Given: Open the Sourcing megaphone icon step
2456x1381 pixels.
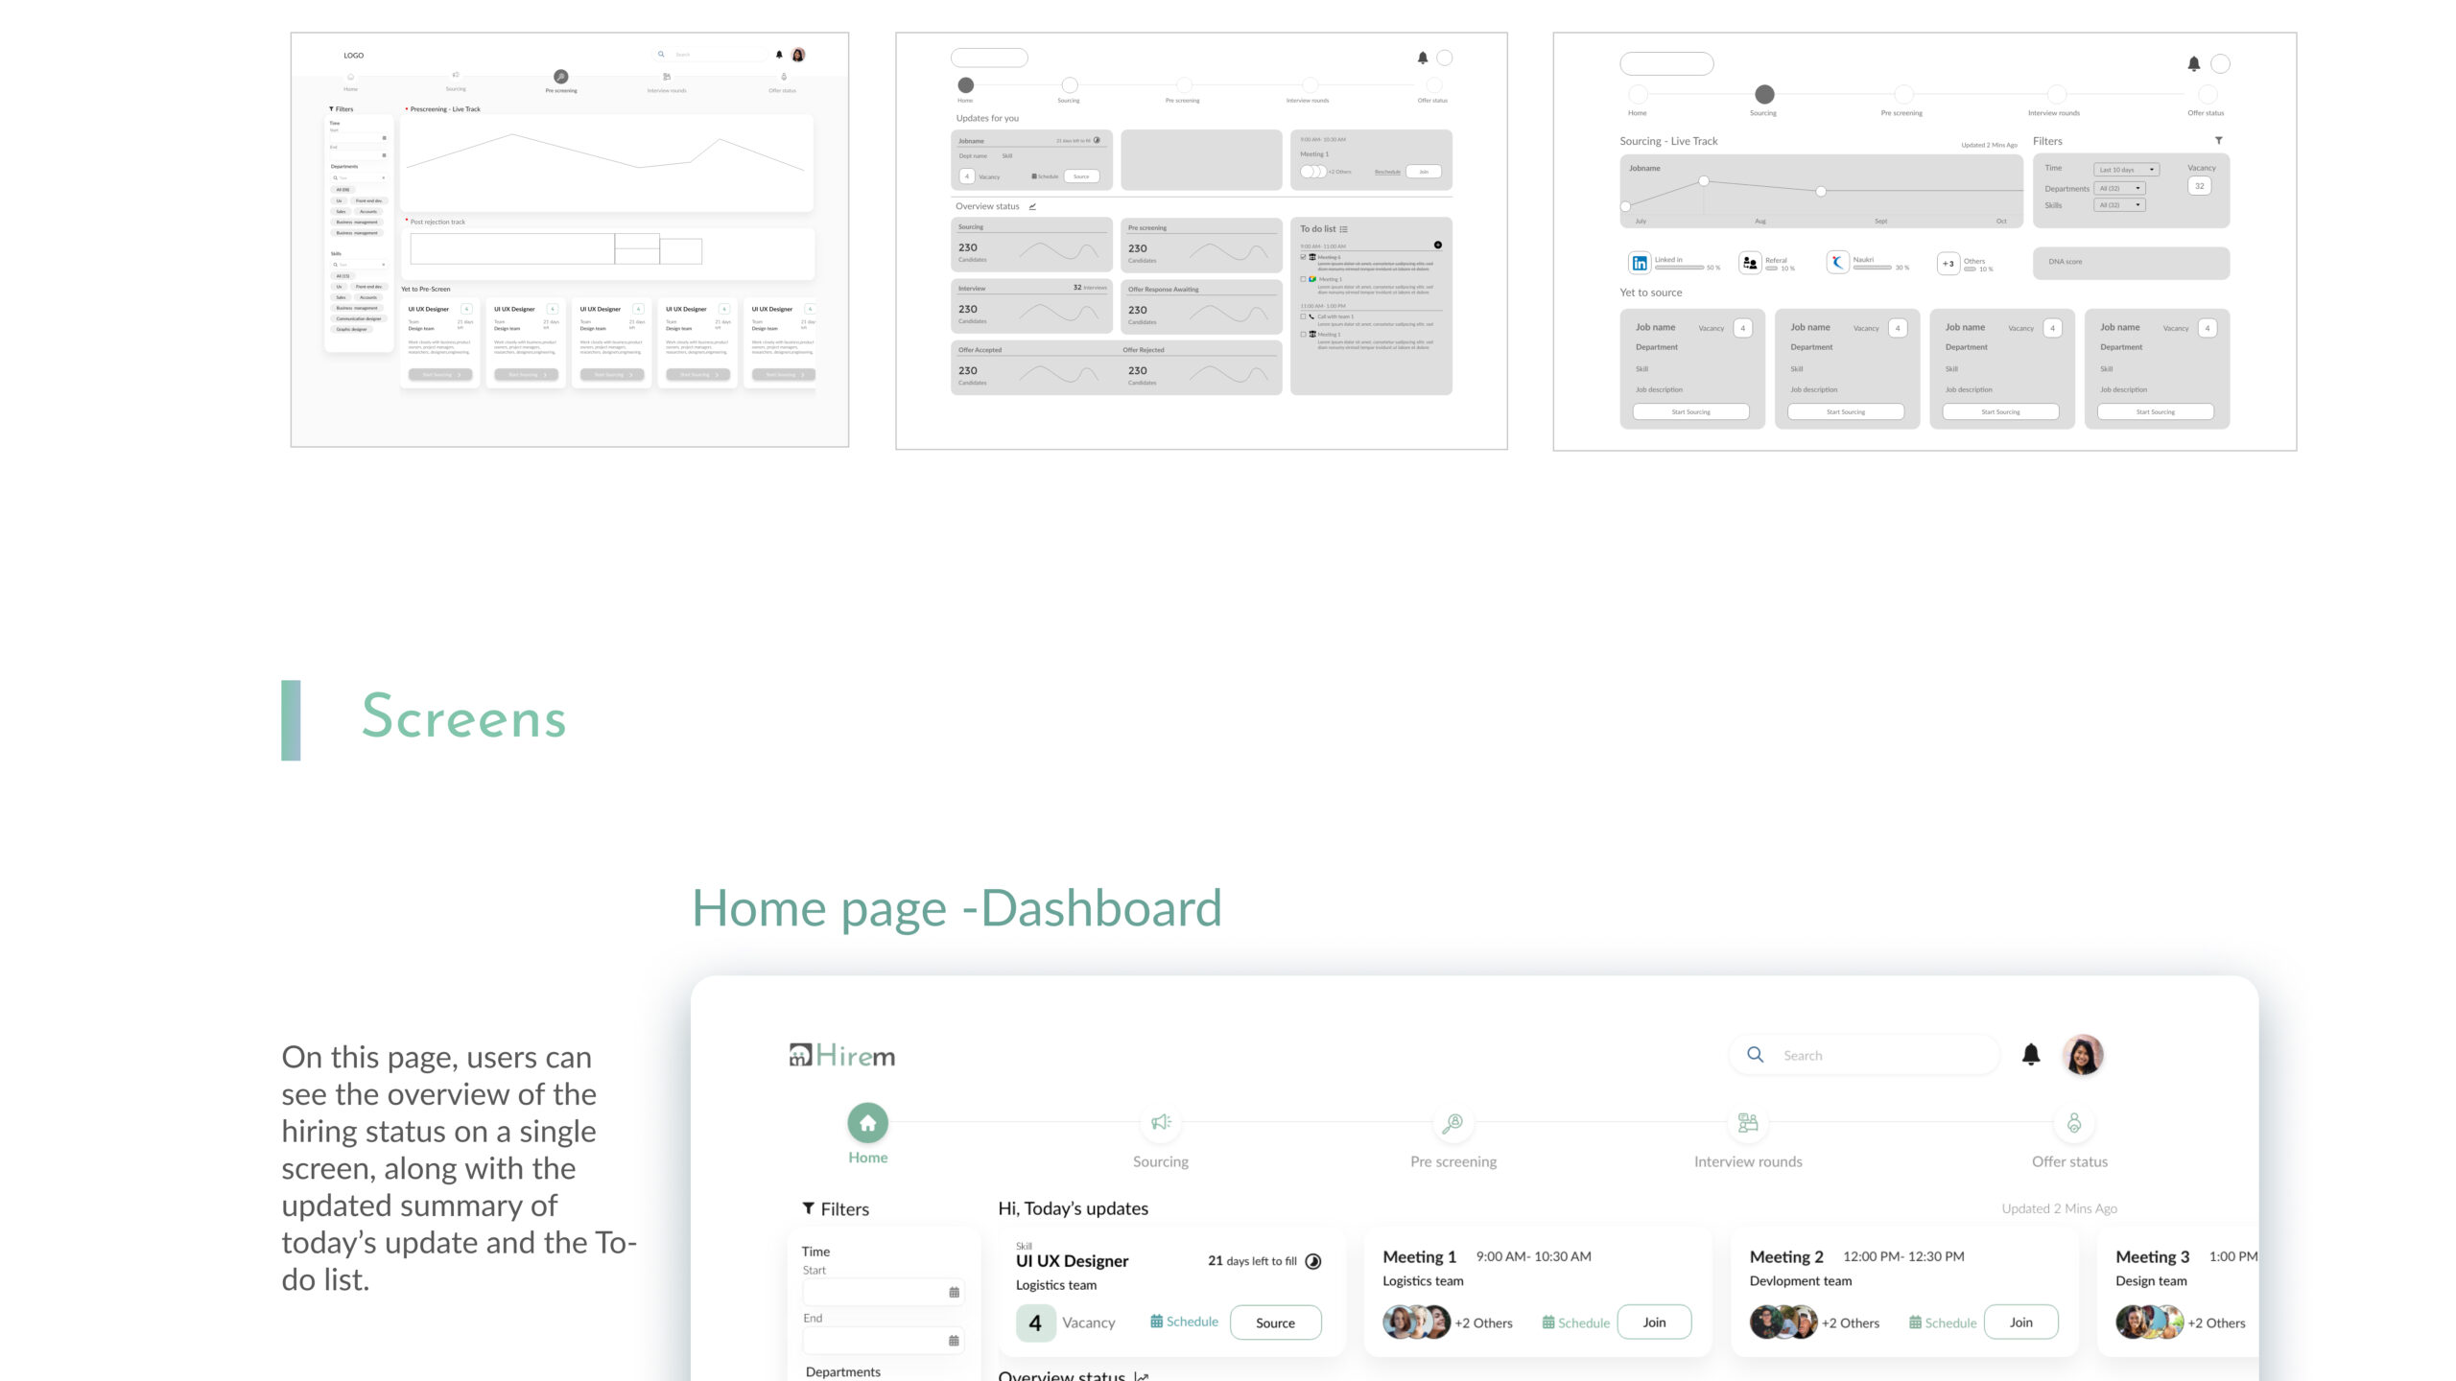Looking at the screenshot, I should pyautogui.click(x=1161, y=1123).
